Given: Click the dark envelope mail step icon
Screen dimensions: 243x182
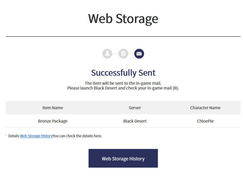Looking at the screenshot, I should coord(139,54).
